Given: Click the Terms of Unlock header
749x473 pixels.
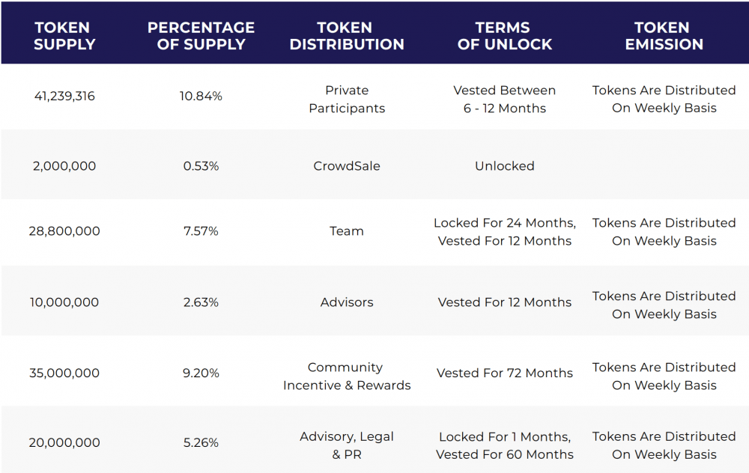Looking at the screenshot, I should click(504, 36).
